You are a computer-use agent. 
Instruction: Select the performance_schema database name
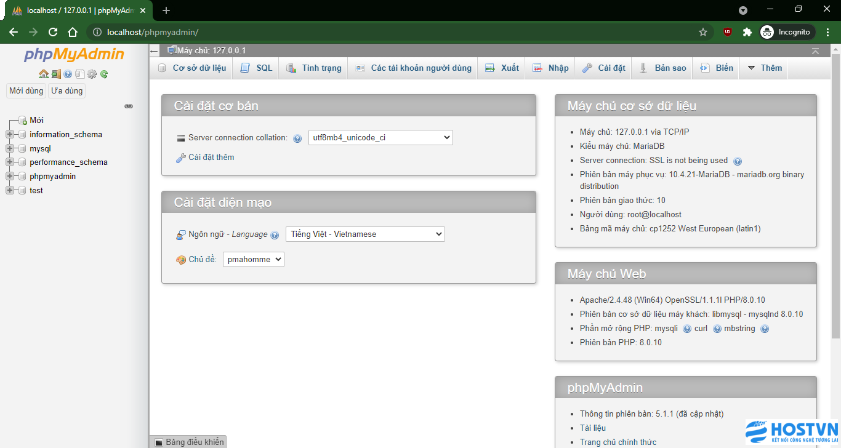(68, 162)
